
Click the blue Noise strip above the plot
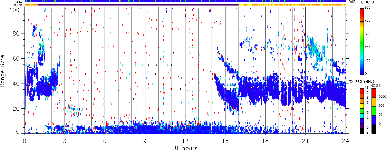click(185, 1)
